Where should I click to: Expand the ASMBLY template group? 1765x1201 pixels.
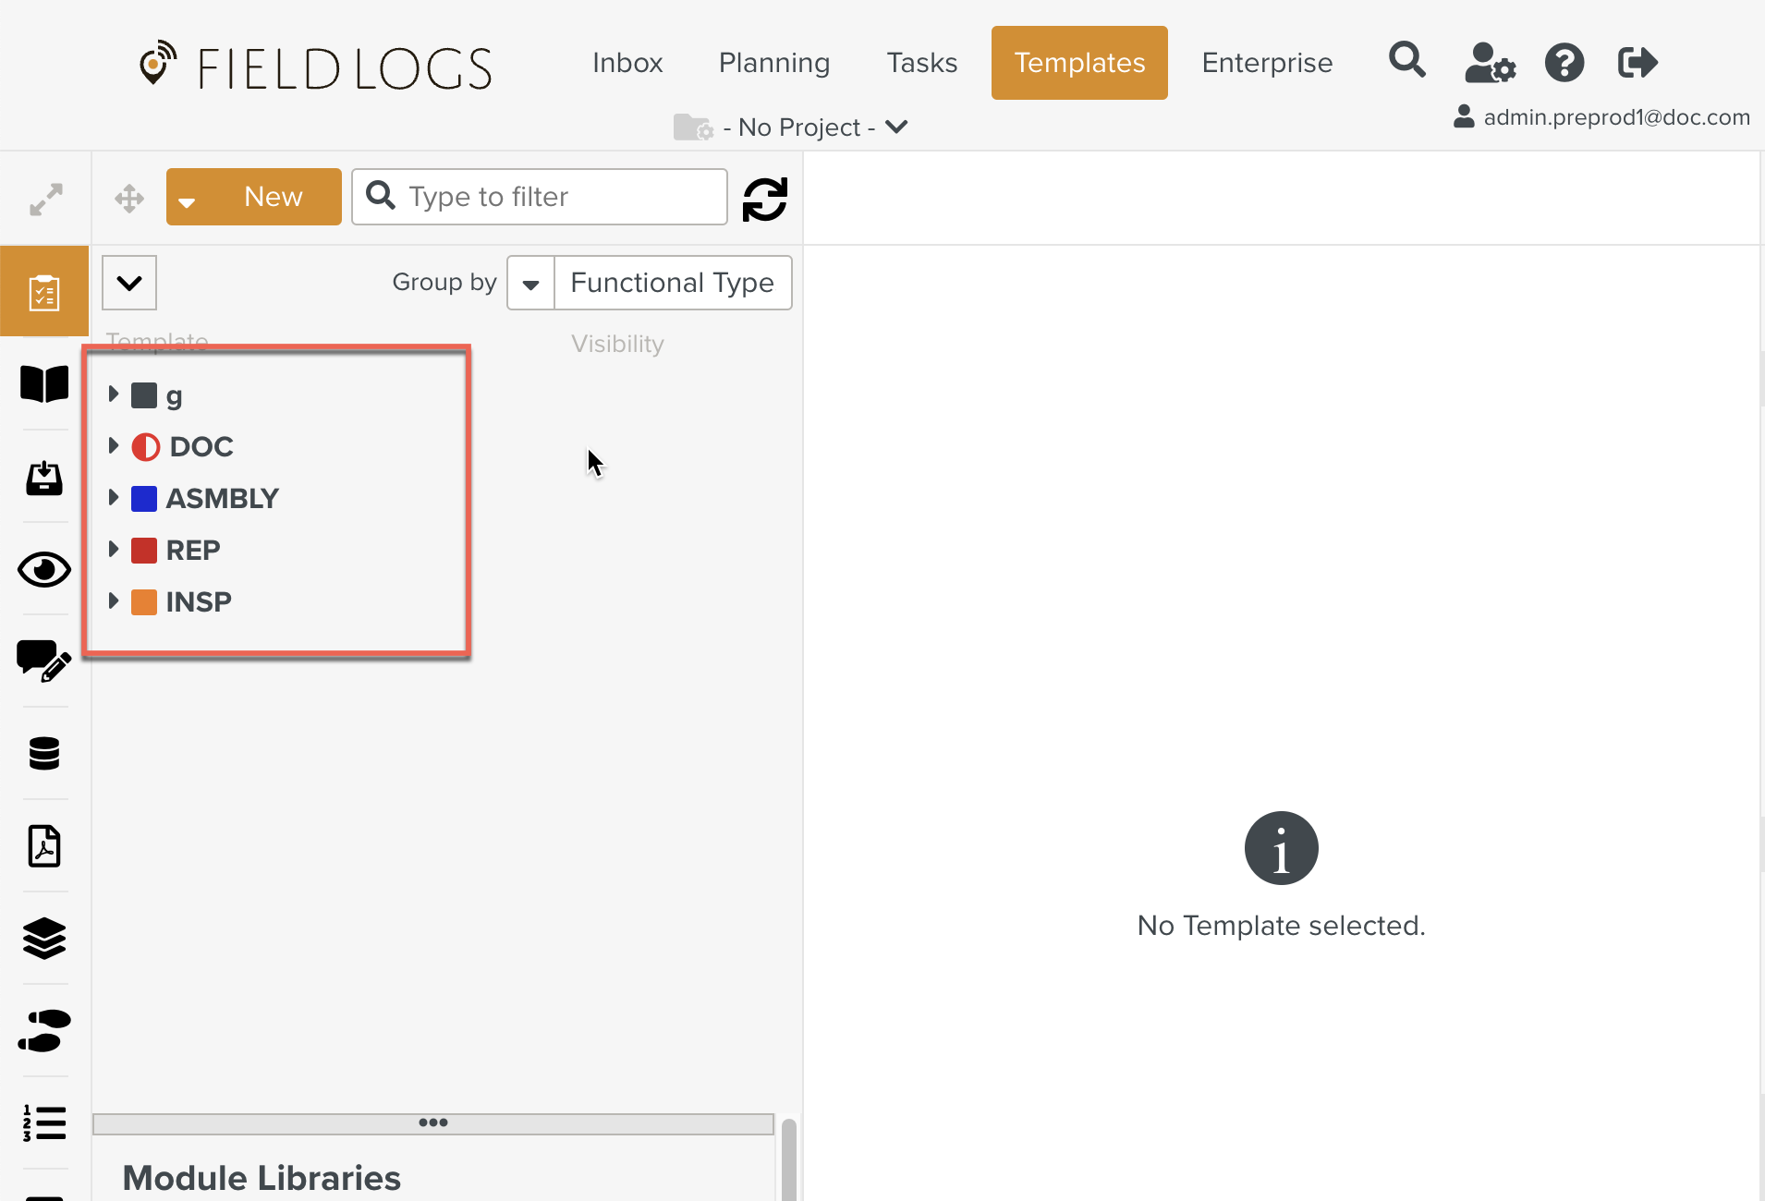[x=114, y=498]
